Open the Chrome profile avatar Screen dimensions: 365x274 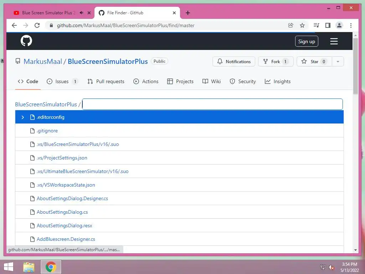339,25
